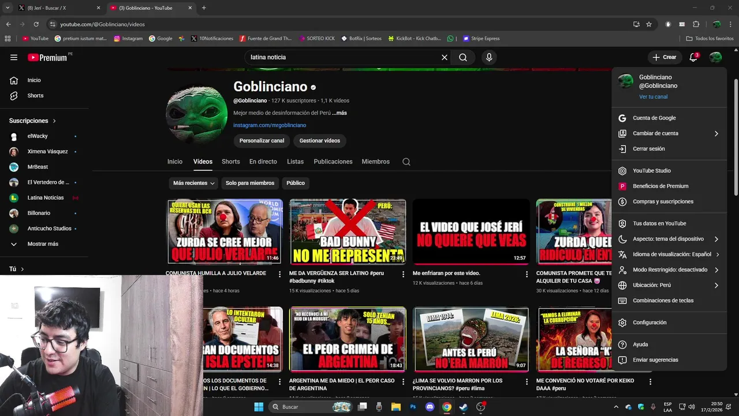Open options for Me da vergüenza ser latino video
The image size is (739, 416).
click(404, 274)
